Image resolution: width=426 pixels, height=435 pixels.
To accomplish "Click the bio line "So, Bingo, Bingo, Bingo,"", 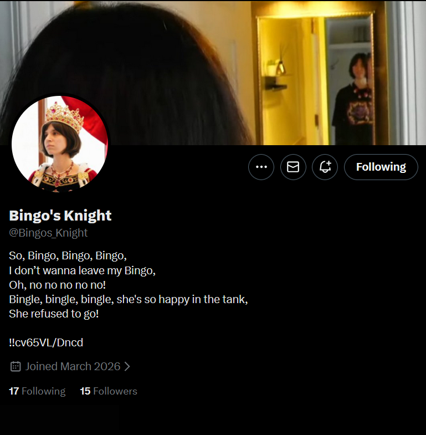I will 68,256.
